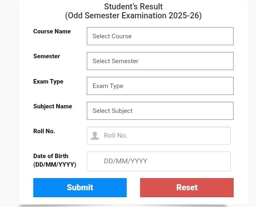
Task: Open the Select Course dropdown
Action: pos(160,36)
